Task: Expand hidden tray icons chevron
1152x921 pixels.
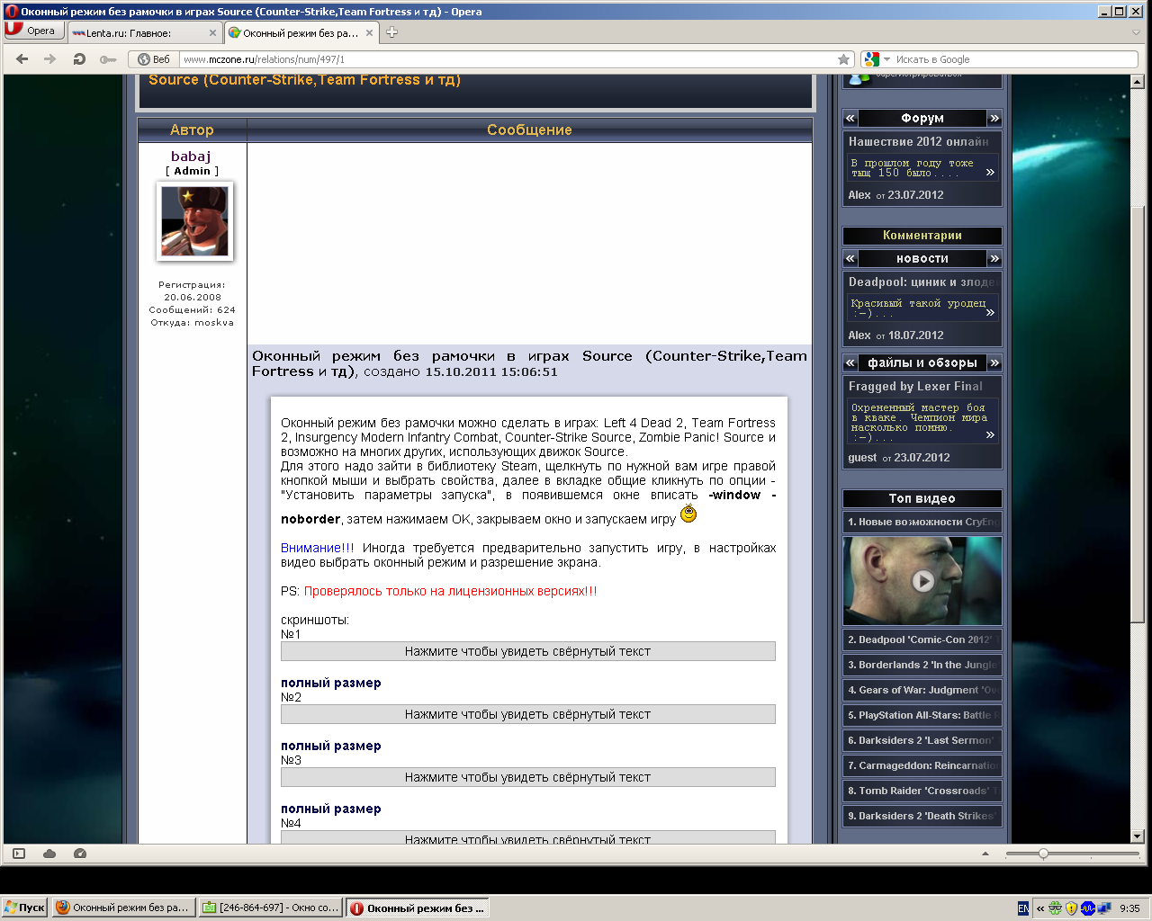Action: point(1040,908)
